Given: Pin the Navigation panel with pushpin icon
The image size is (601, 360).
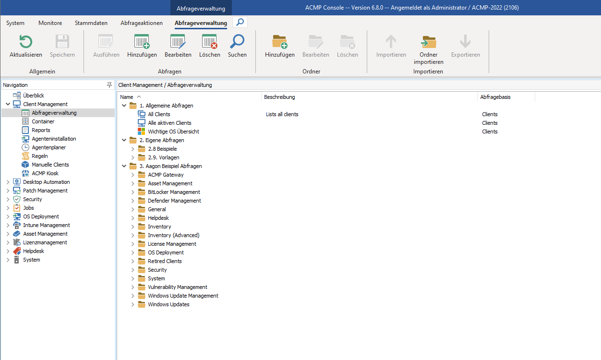Looking at the screenshot, I should click(109, 85).
